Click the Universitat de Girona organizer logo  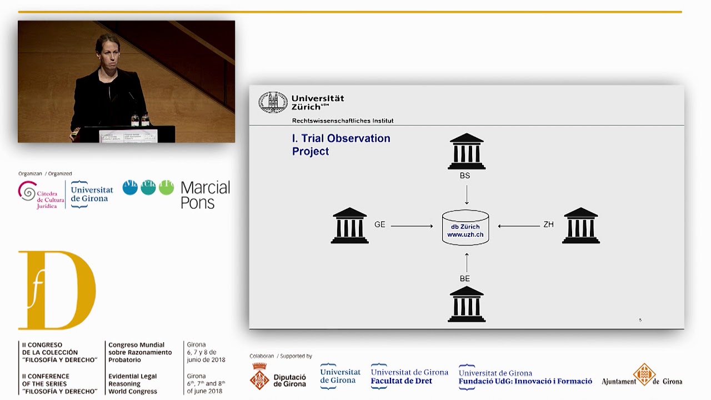pyautogui.click(x=92, y=194)
